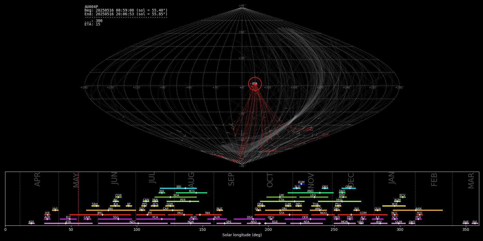Select the TAH shower label

tap(95, 204)
